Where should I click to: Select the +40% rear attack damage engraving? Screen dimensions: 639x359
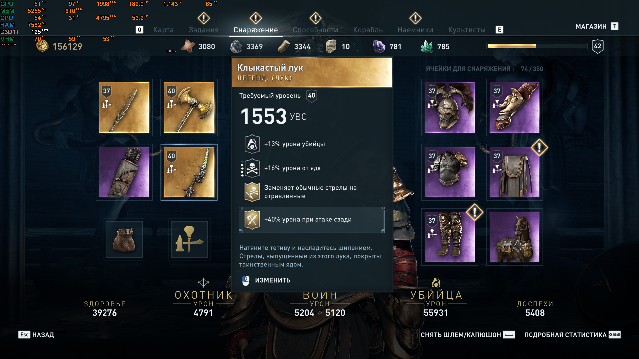pyautogui.click(x=312, y=220)
